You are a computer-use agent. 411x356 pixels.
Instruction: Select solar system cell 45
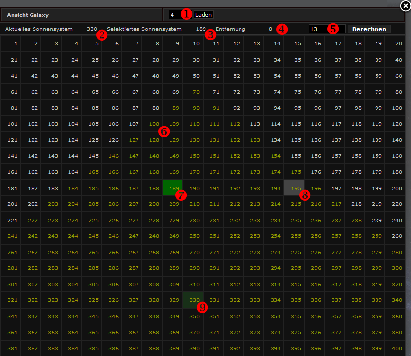[x=92, y=76]
